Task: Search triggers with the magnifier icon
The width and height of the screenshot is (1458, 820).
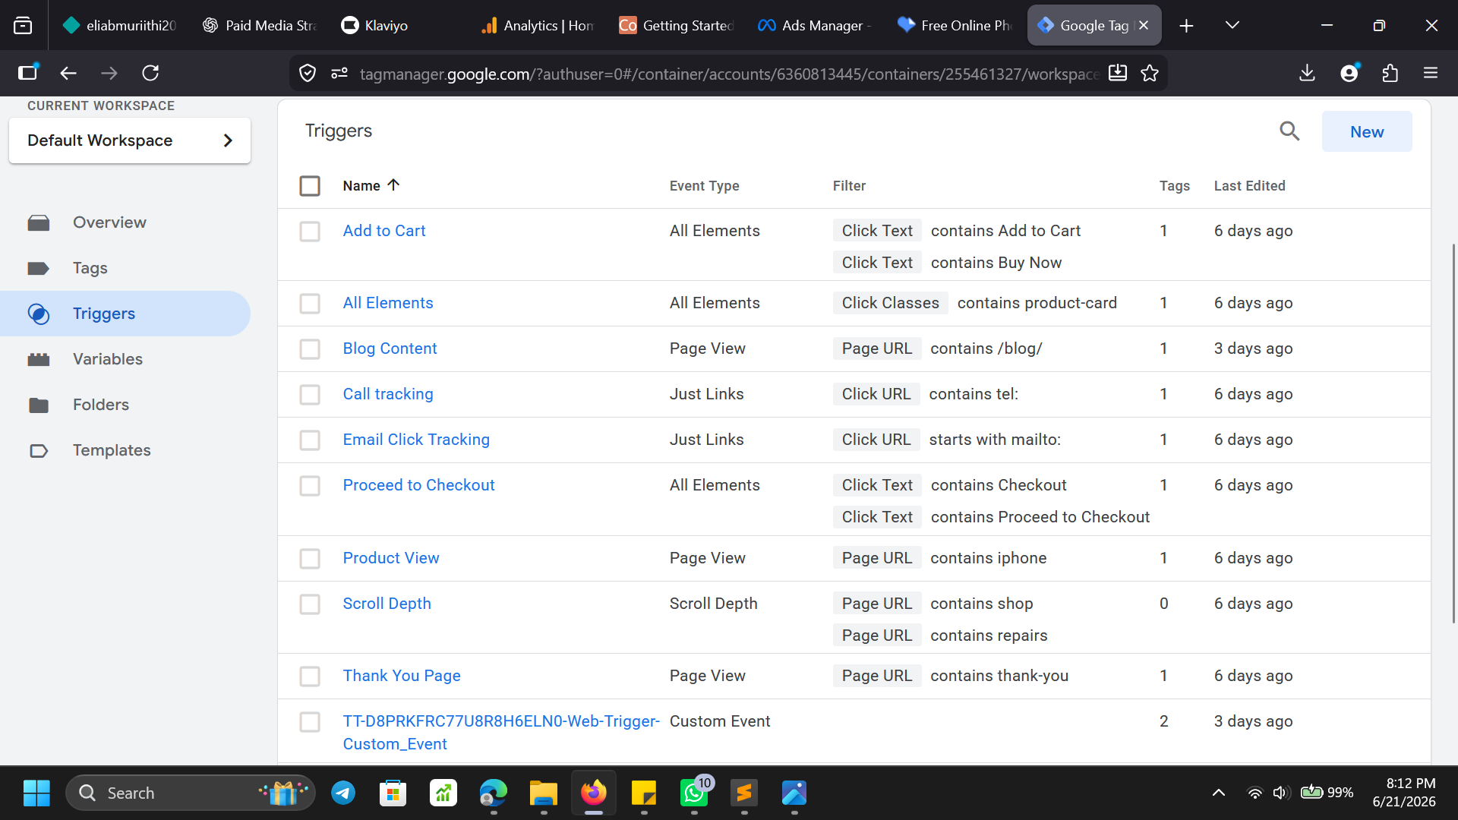Action: coord(1289,131)
